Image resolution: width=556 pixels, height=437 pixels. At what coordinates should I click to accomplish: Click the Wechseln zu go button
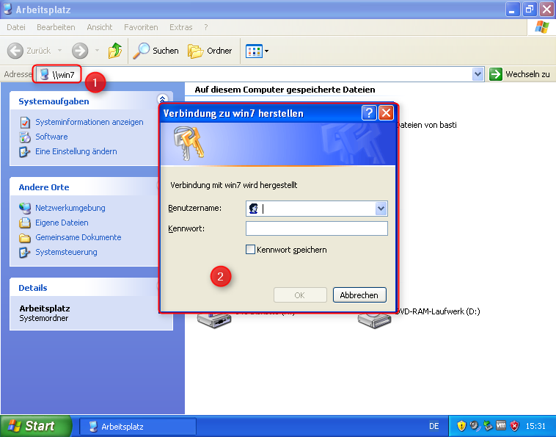point(519,74)
